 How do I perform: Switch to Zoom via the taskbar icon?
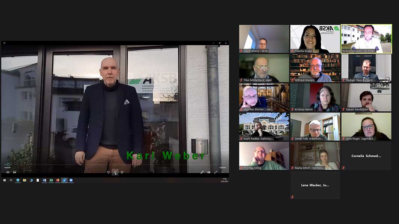(71, 180)
